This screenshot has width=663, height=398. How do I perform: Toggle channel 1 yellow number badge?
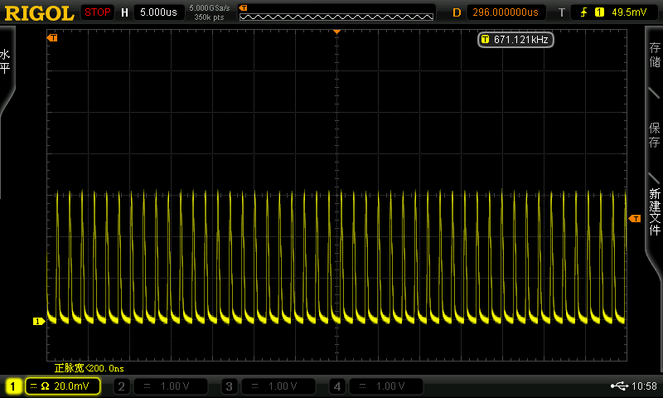click(13, 386)
